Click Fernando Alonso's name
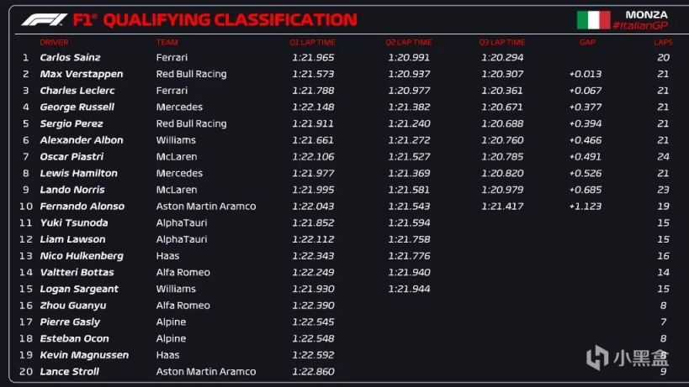 click(x=82, y=207)
